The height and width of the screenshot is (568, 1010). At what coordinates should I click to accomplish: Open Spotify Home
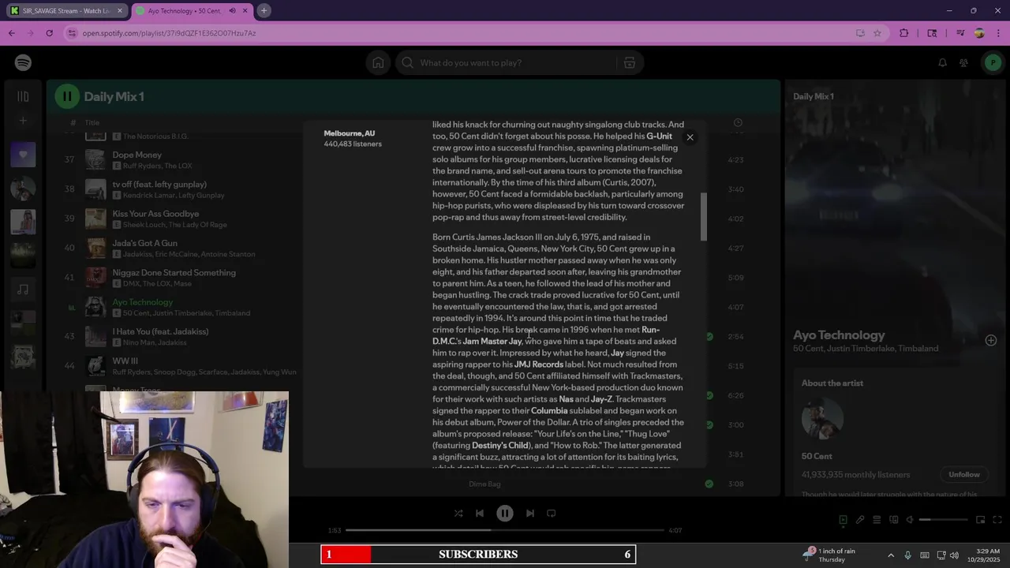pyautogui.click(x=378, y=63)
